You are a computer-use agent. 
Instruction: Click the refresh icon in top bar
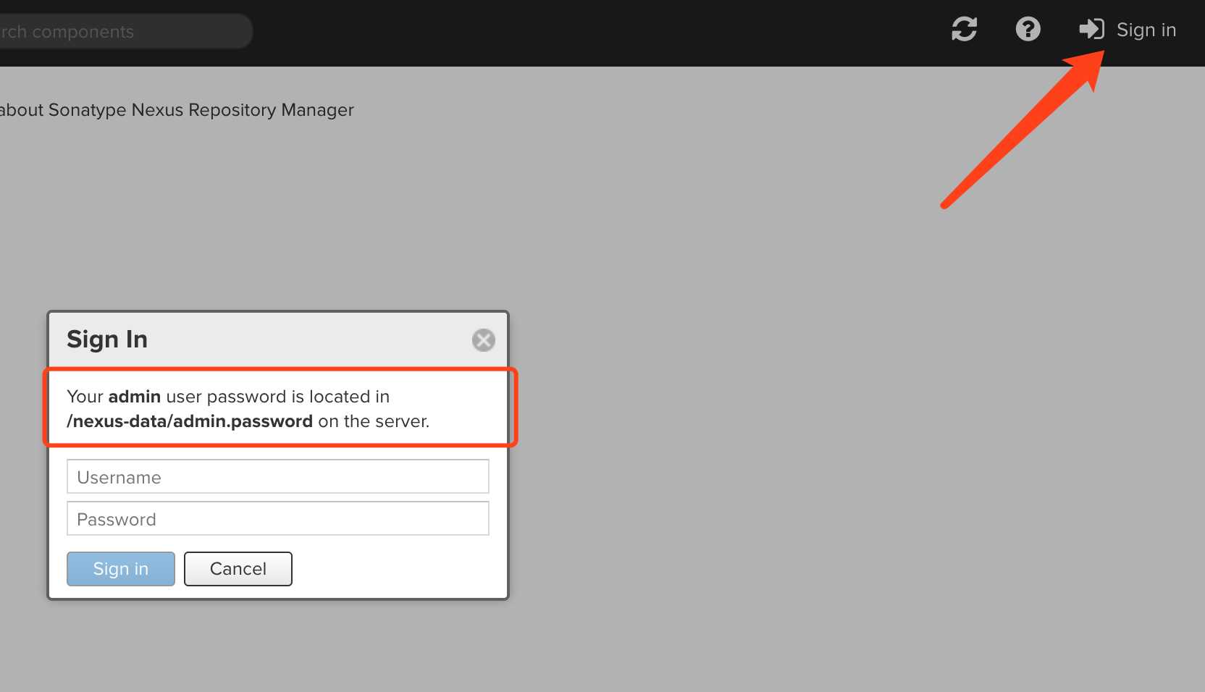[964, 30]
